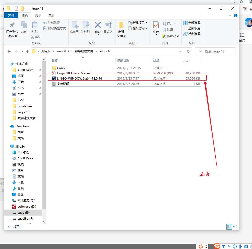
Task: Open the bandicam folder in Quick access
Action: [x=25, y=106]
